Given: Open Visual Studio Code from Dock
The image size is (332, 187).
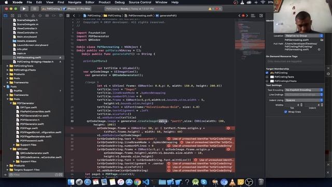Looking at the screenshot, I should [x=146, y=182].
